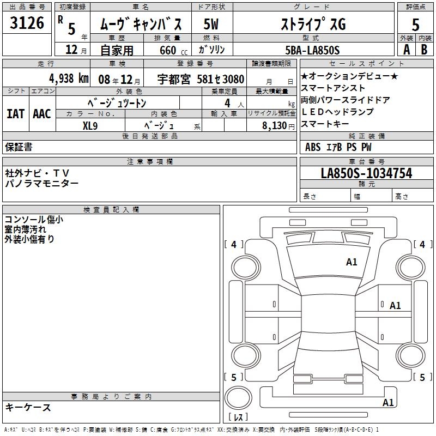This screenshot has width=436, height=436.
Task: Click interior grade B
Action: tap(424, 50)
